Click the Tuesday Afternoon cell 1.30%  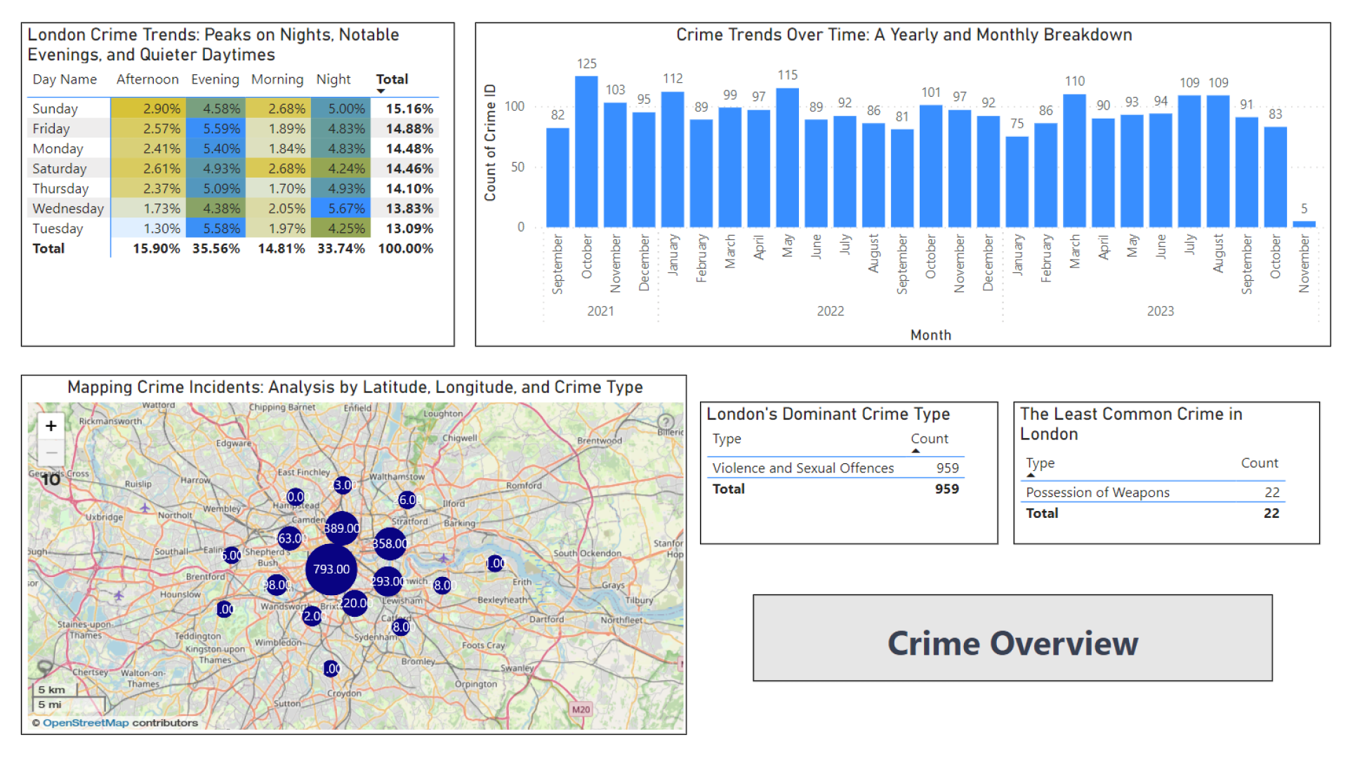pos(148,229)
